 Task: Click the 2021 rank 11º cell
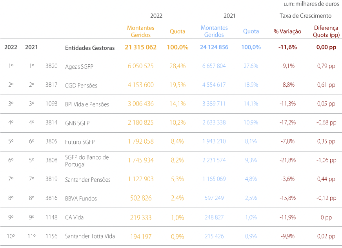point(31,236)
